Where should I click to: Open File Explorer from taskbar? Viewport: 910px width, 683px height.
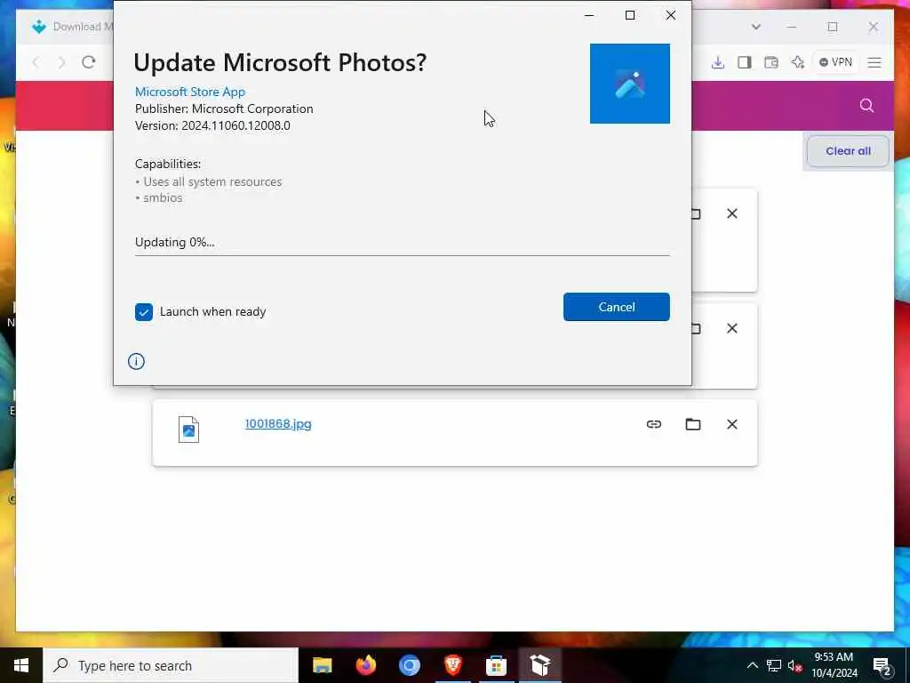[322, 665]
